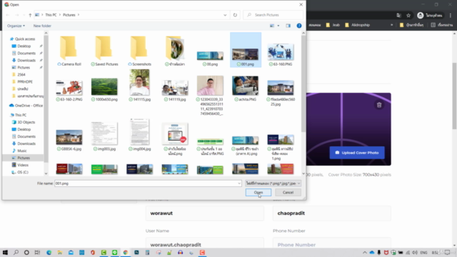Open the view options dropdown arrow

click(x=278, y=26)
